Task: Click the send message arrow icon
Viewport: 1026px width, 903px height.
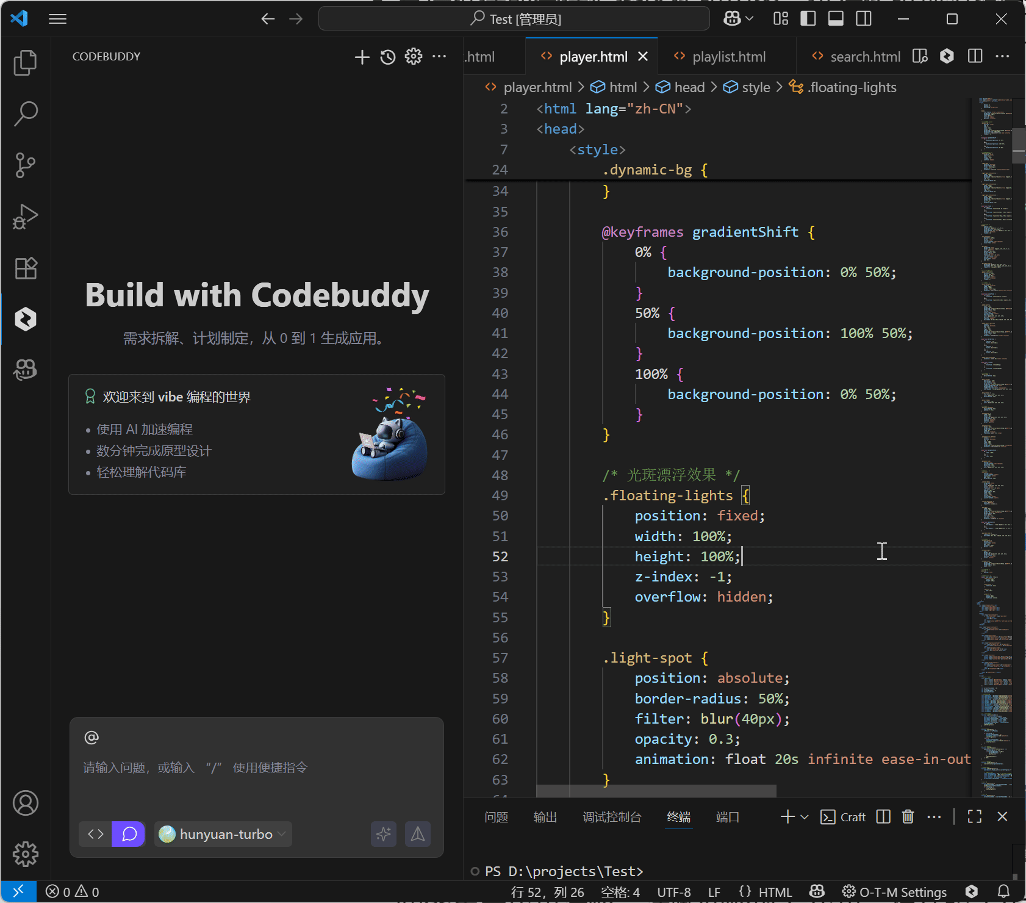Action: [x=418, y=834]
